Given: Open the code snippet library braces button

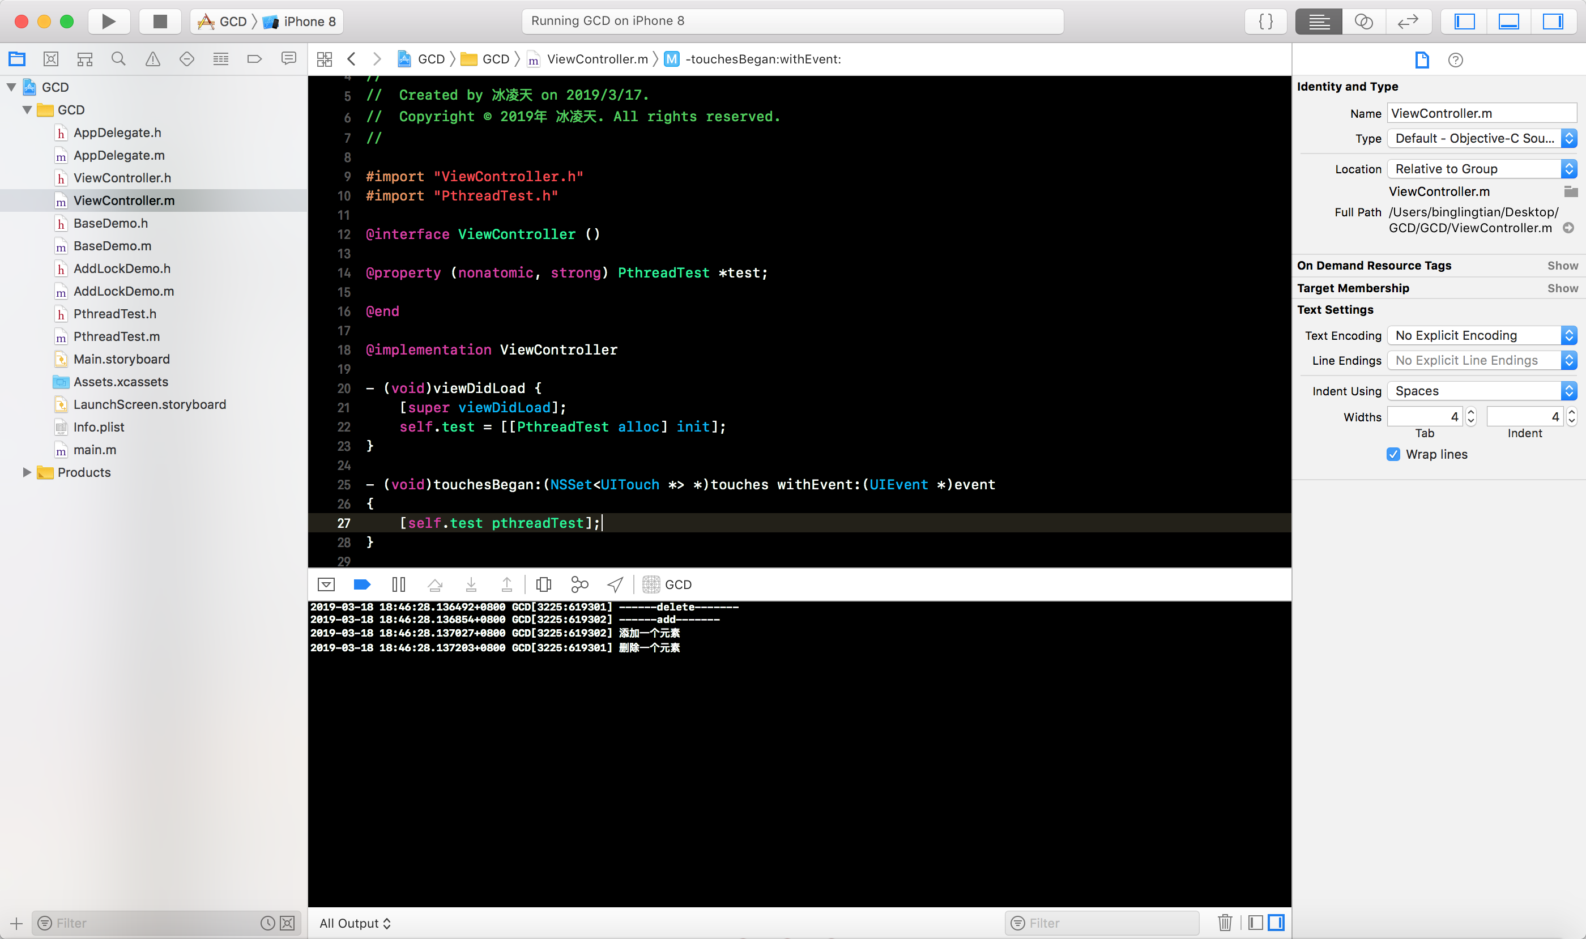Looking at the screenshot, I should [x=1266, y=22].
